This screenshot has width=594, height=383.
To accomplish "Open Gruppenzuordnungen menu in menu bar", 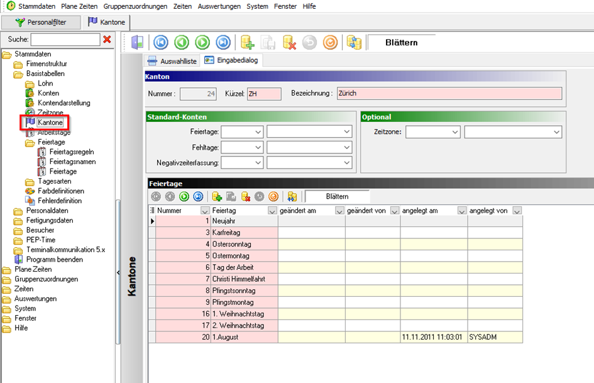I will coord(135,6).
